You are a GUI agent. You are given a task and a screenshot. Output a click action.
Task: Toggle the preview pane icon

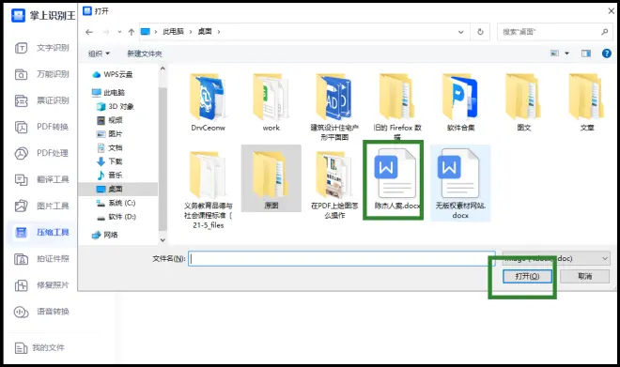586,54
